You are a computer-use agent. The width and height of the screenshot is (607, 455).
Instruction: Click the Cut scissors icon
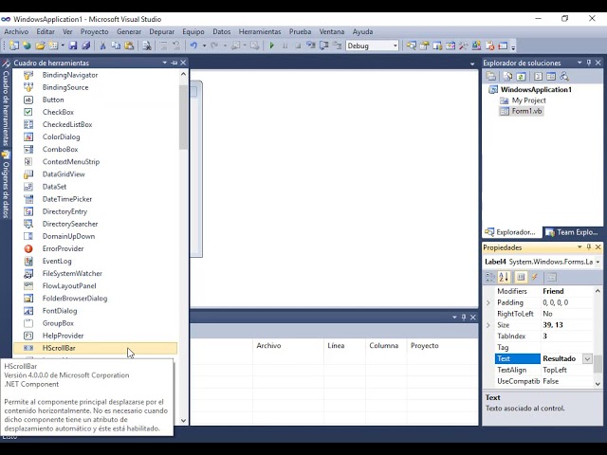click(x=103, y=45)
